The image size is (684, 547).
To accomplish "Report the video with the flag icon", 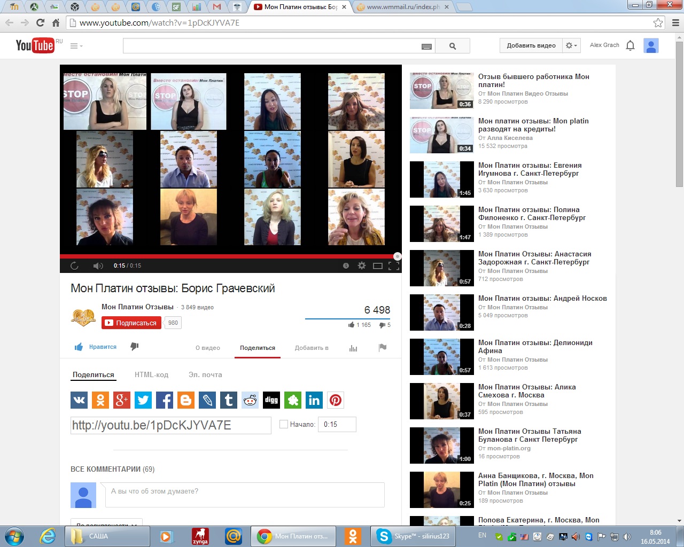I will click(x=383, y=347).
